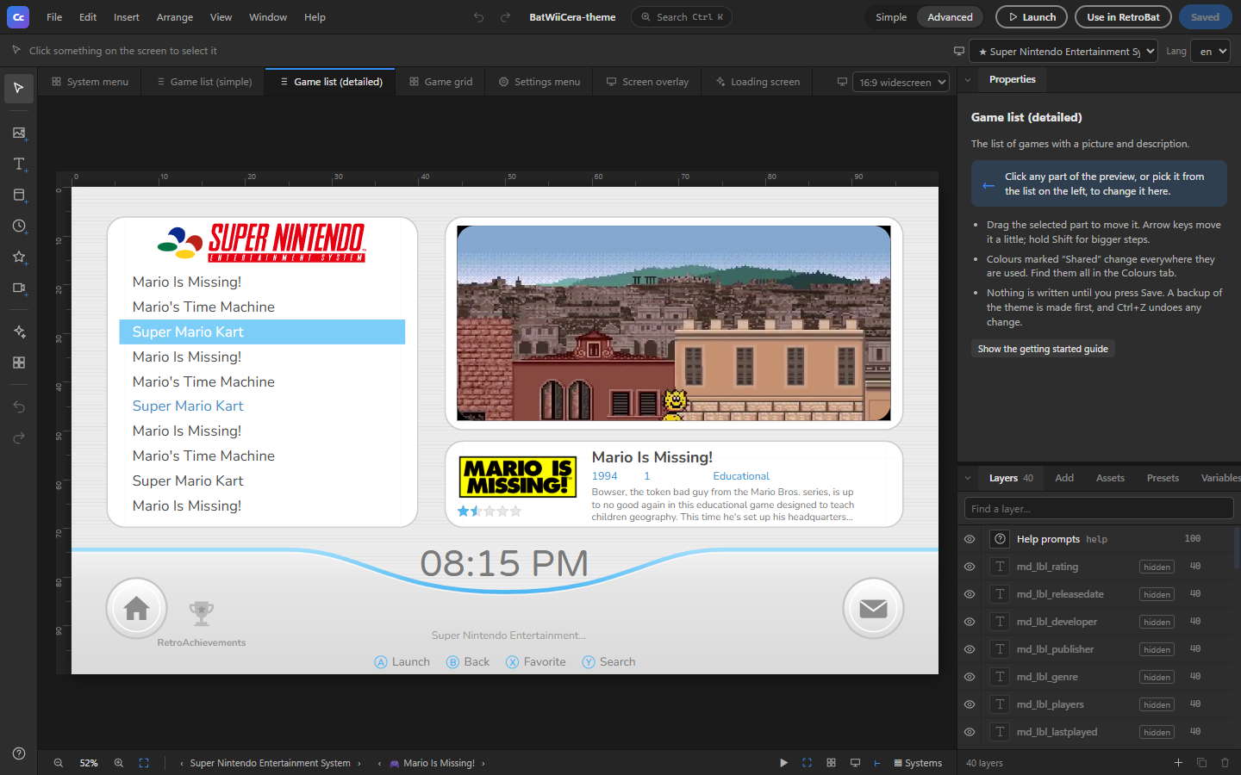Click the Launch button
Viewport: 1241px width, 775px height.
tap(1032, 17)
